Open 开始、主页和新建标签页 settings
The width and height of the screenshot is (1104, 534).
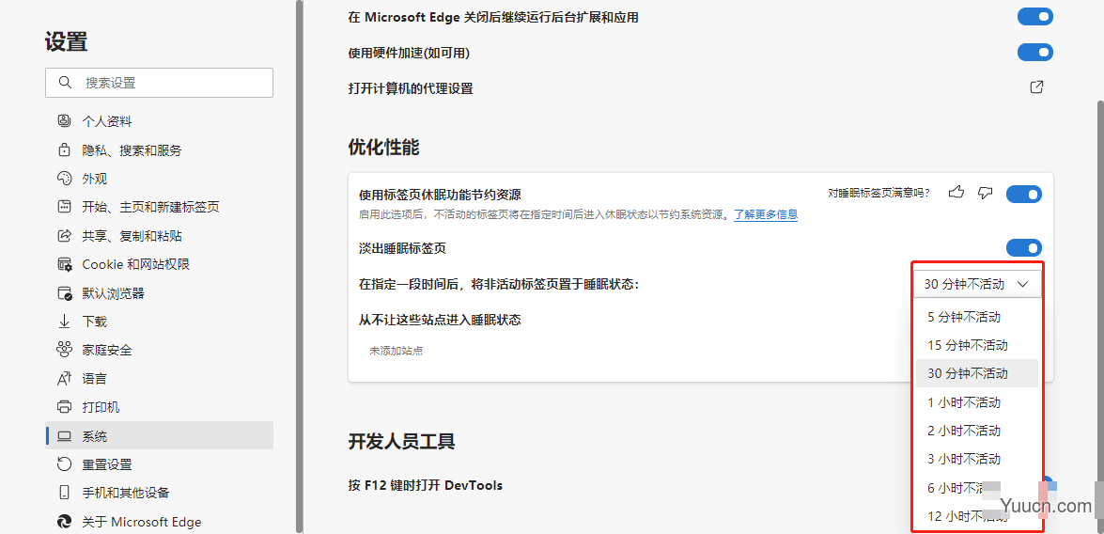[159, 207]
